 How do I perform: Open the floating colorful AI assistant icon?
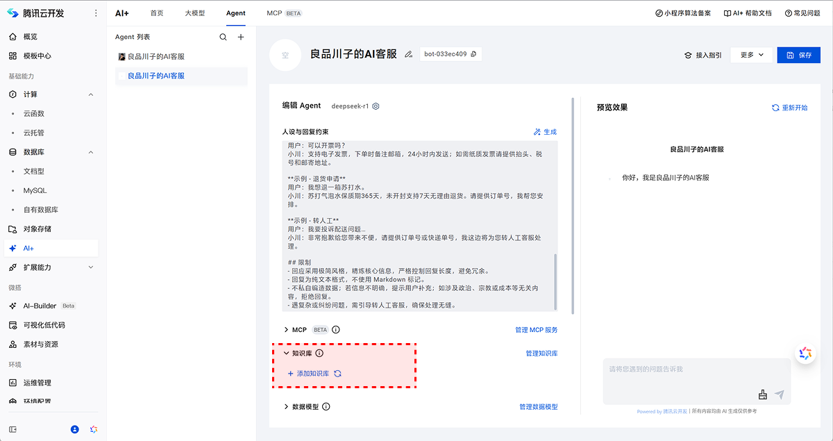point(805,353)
